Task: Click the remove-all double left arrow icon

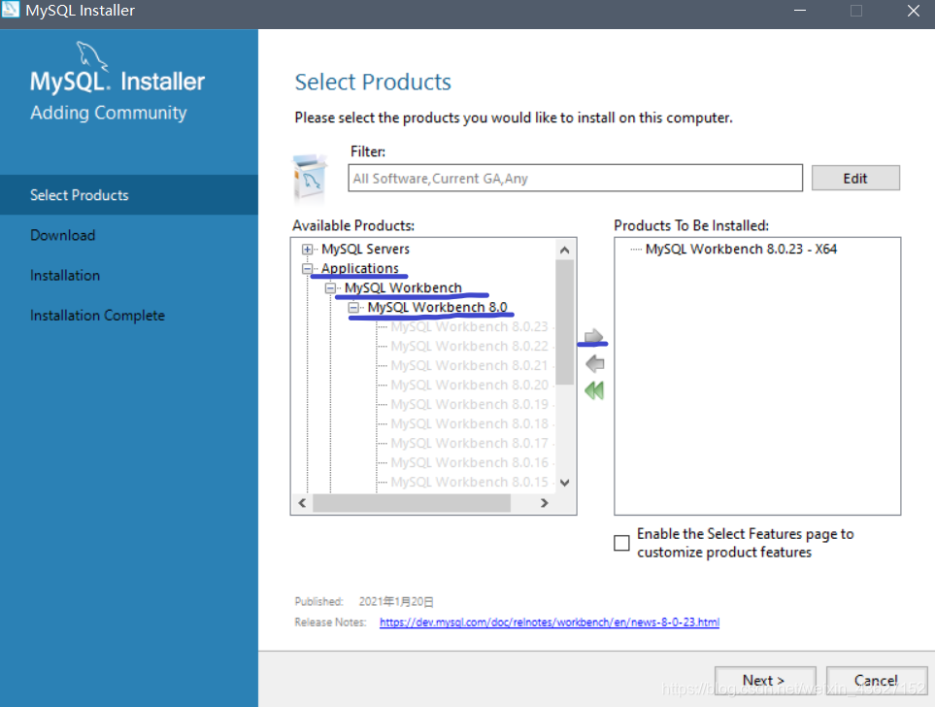Action: [x=594, y=390]
